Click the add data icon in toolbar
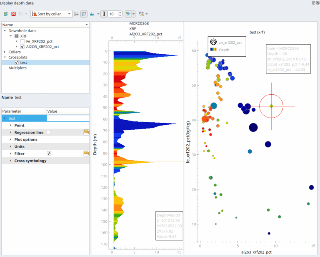 [5, 14]
